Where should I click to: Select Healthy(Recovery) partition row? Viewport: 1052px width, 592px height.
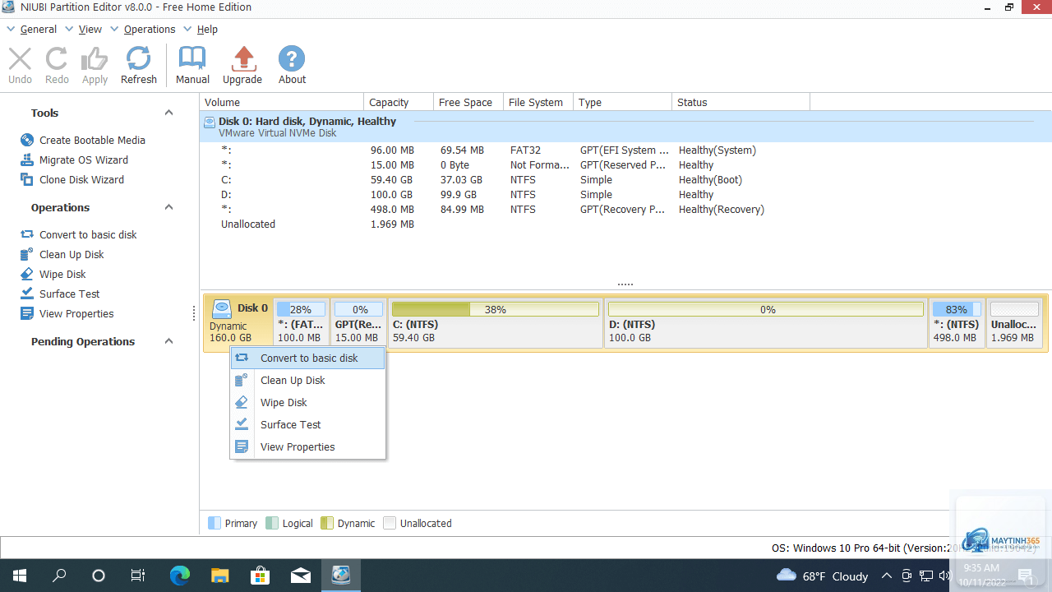(x=625, y=209)
